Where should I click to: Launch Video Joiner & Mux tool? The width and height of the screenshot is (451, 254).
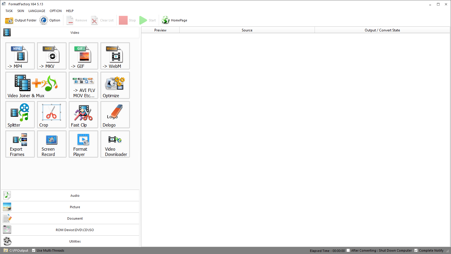[x=36, y=85]
